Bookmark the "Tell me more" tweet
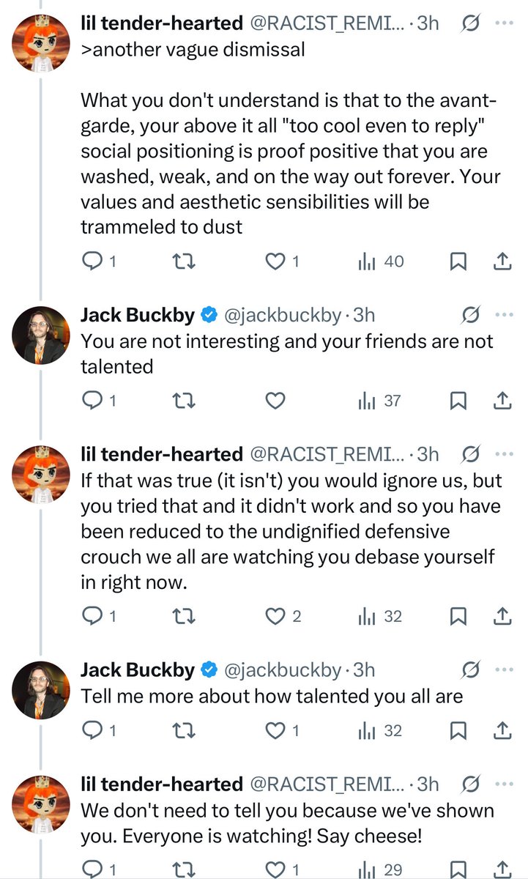This screenshot has width=528, height=879. pos(458,730)
